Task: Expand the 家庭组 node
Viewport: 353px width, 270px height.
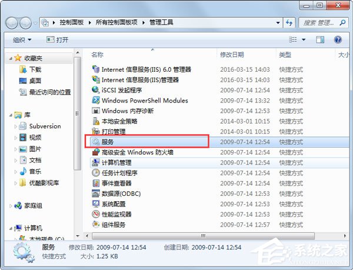Action: [11, 206]
